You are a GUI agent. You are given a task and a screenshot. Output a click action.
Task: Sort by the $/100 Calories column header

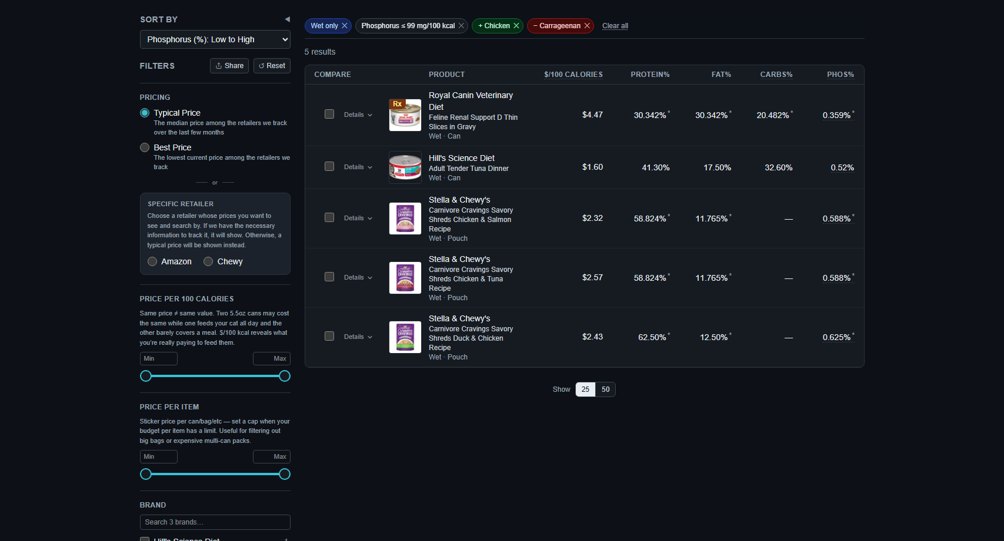point(573,75)
